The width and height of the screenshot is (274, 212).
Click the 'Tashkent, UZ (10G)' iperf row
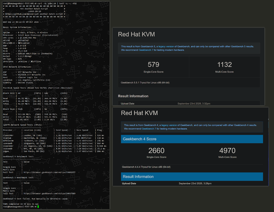(53, 141)
